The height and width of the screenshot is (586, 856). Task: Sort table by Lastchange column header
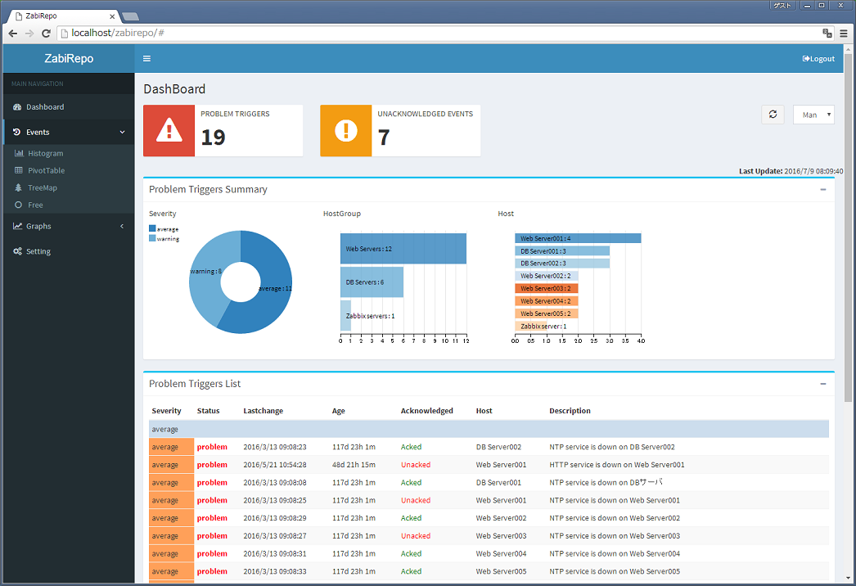tap(264, 411)
